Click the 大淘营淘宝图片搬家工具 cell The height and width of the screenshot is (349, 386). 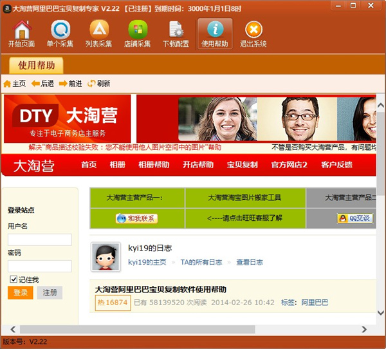(244, 198)
